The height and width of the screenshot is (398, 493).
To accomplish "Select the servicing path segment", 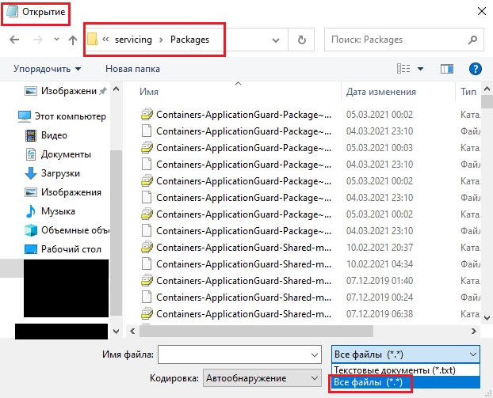I will click(x=133, y=40).
